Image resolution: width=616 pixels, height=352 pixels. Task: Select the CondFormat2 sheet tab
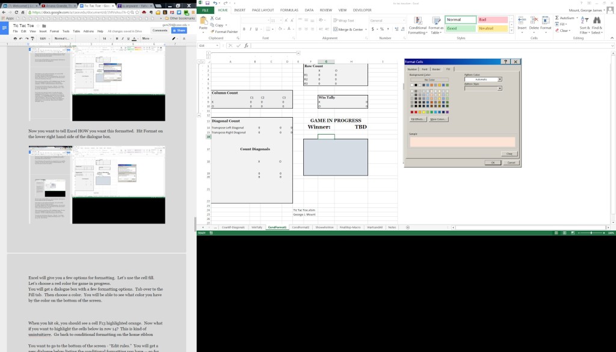click(x=300, y=227)
